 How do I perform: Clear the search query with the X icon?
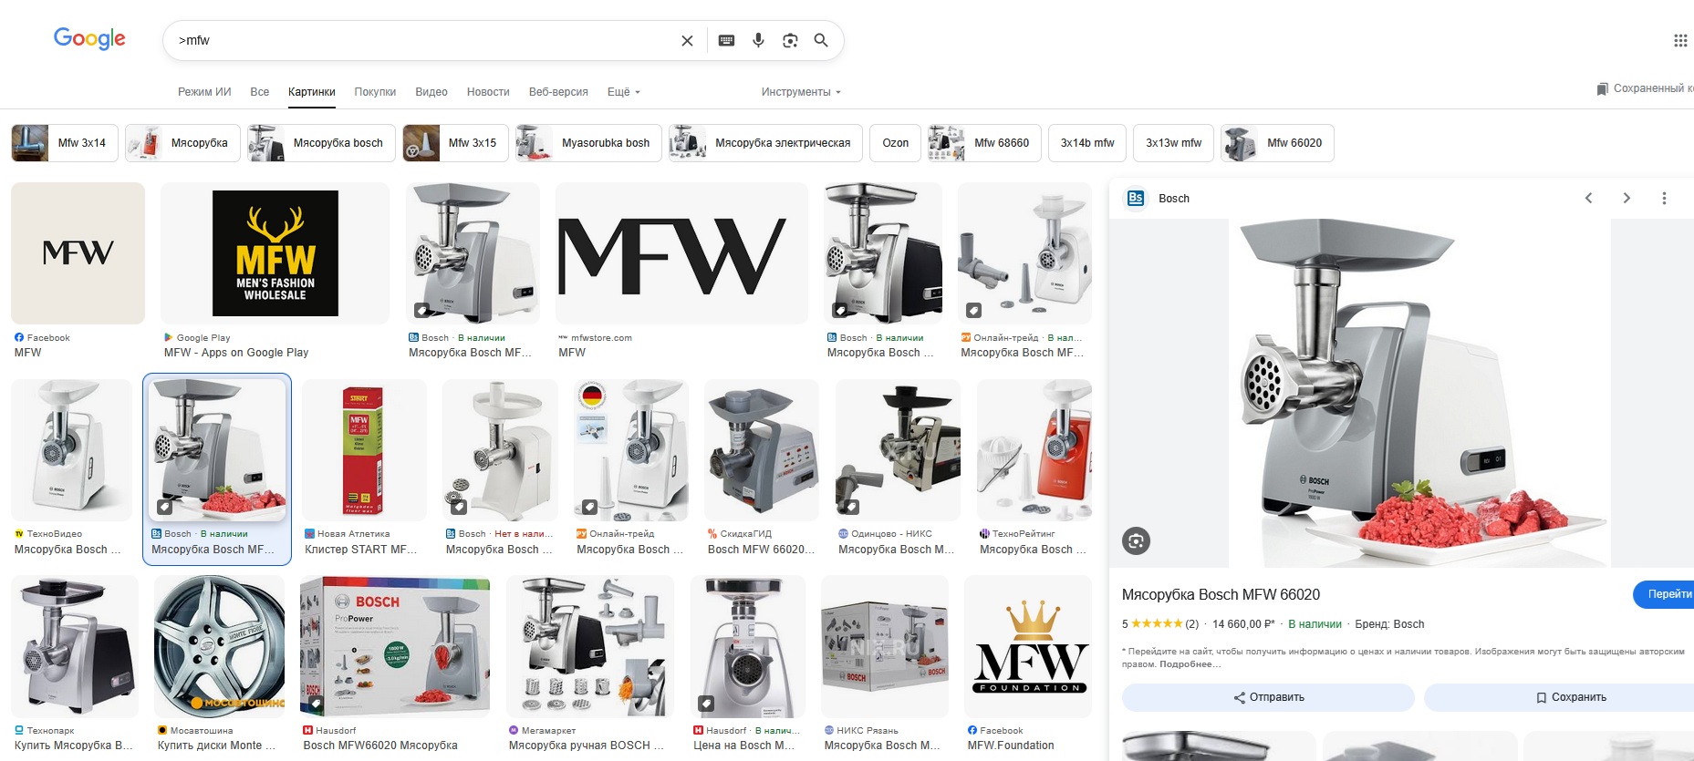pyautogui.click(x=687, y=40)
